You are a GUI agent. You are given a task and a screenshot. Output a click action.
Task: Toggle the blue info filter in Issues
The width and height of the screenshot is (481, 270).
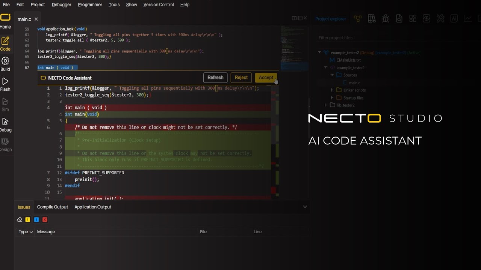36,220
